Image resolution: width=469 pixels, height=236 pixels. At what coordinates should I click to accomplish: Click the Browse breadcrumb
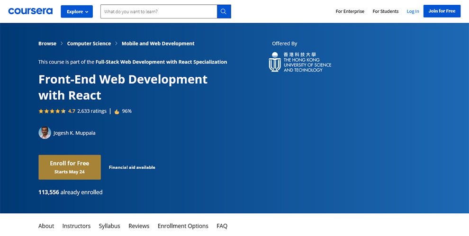click(47, 44)
